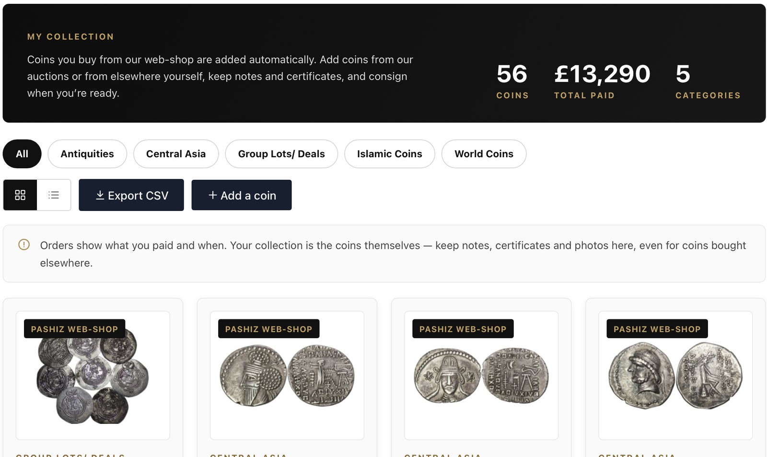767x457 pixels.
Task: Switch to list view icon
Action: (x=54, y=195)
